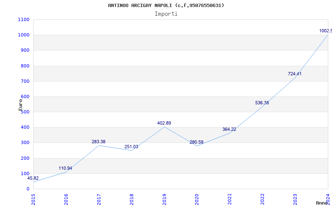Click the 2020 x-axis tick label
The image size is (332, 207).
point(197,200)
